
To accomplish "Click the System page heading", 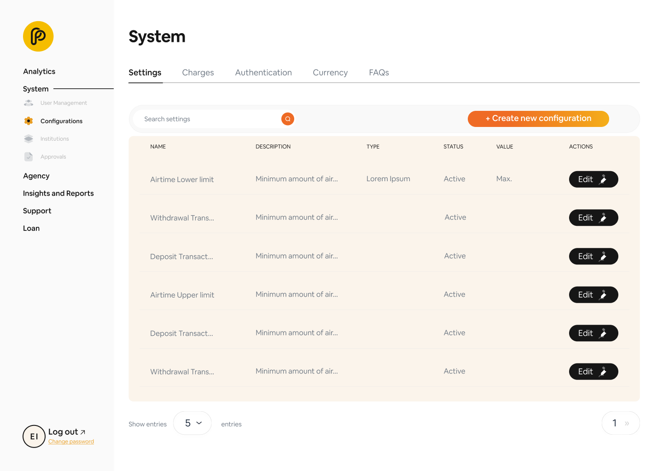I will (x=157, y=36).
